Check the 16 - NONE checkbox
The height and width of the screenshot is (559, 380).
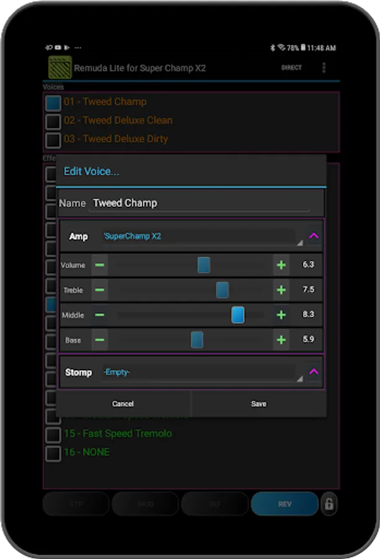[53, 453]
